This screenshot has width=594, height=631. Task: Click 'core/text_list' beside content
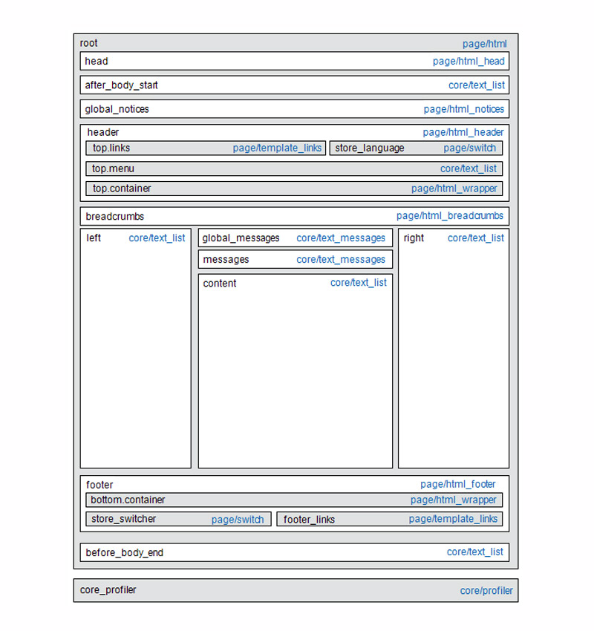click(x=359, y=283)
